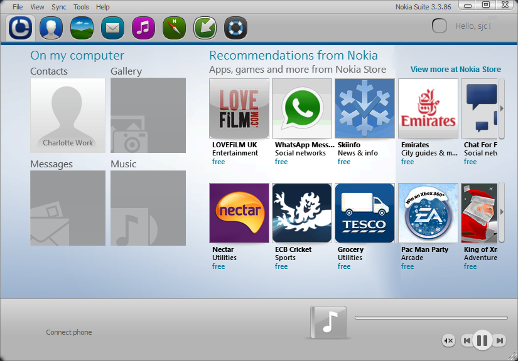Click free price under Pac Man Party

click(407, 266)
